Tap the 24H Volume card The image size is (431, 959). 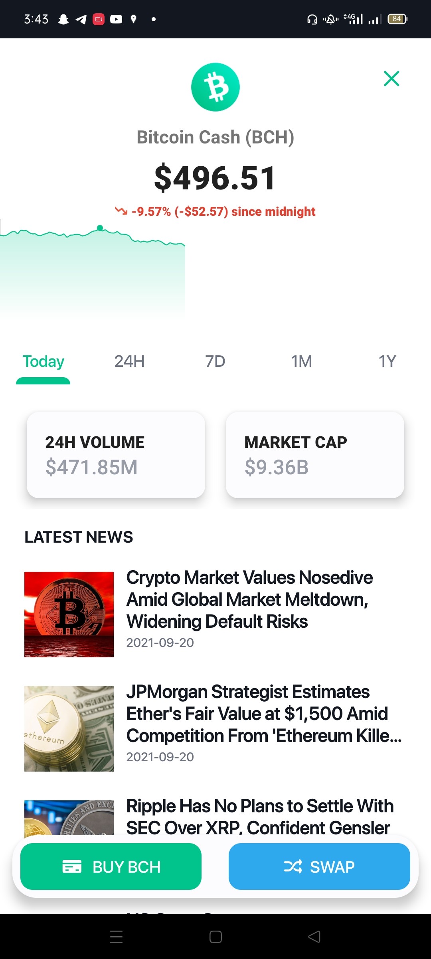(116, 455)
